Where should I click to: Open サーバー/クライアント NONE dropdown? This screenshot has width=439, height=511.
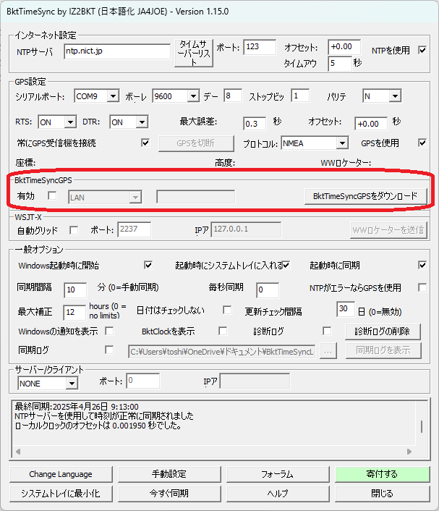click(x=72, y=384)
